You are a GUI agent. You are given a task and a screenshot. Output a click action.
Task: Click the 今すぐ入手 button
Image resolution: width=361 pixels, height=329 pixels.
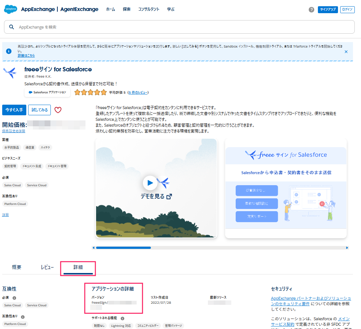coord(14,110)
